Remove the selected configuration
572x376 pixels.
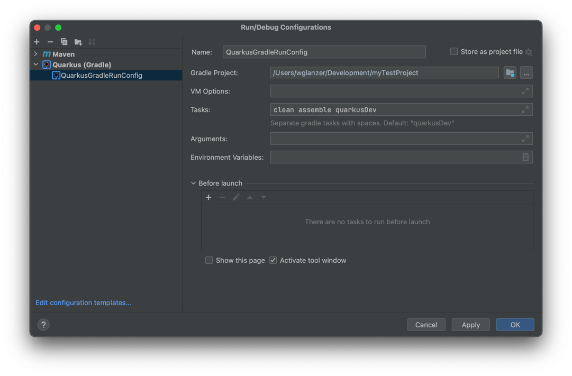tap(50, 42)
